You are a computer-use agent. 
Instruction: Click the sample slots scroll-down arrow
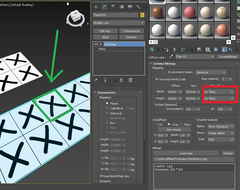click(233, 38)
